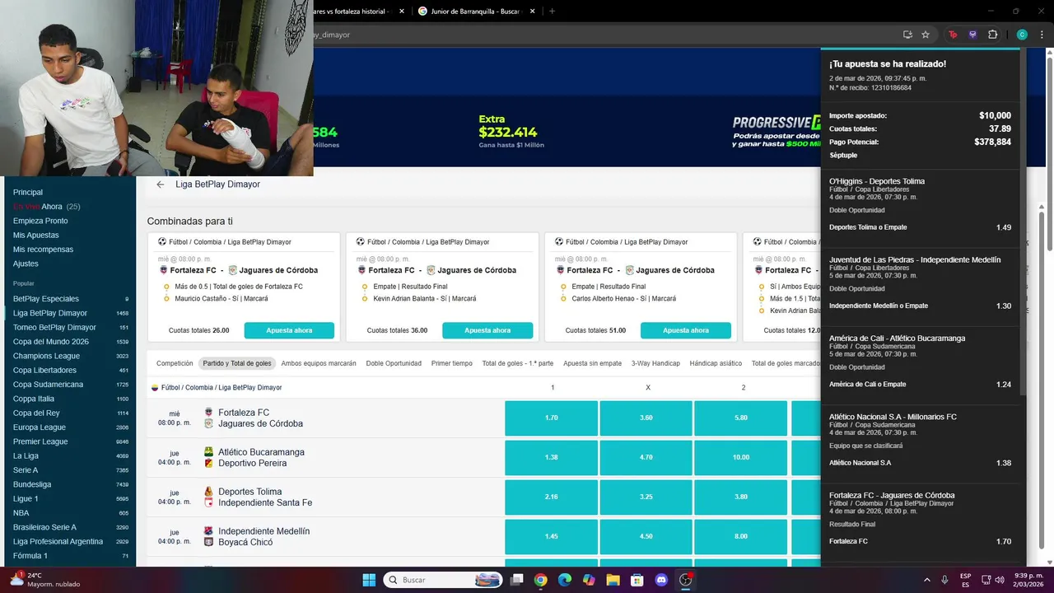This screenshot has height=593, width=1054.
Task: Select the 3-Way Handicap tab
Action: (x=655, y=363)
